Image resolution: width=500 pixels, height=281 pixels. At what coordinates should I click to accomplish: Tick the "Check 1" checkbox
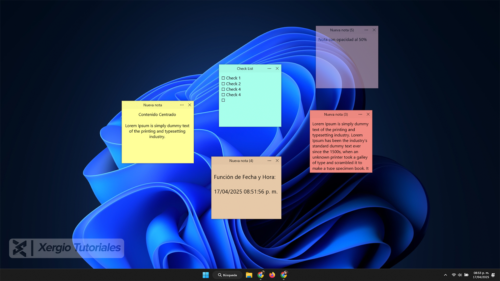point(223,78)
